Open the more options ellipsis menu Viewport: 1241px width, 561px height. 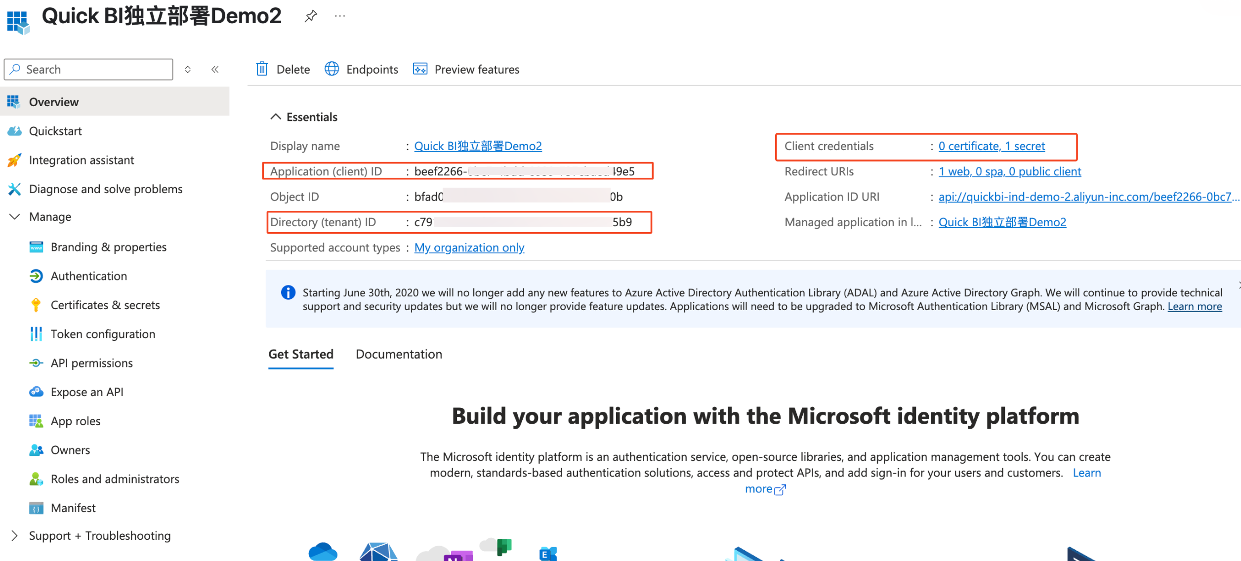coord(340,16)
